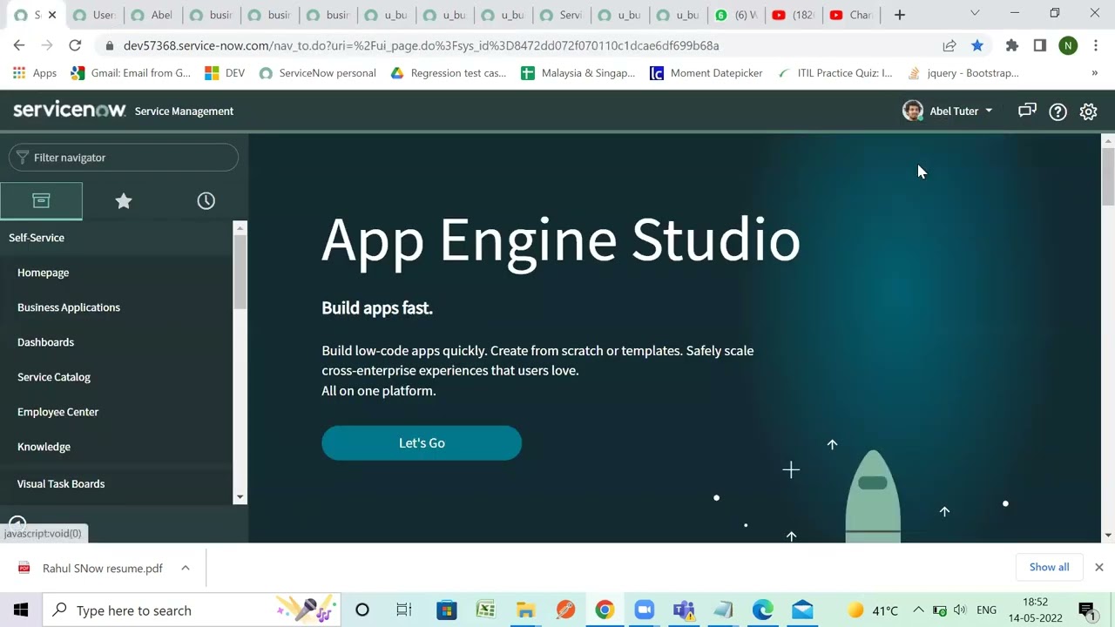Open Zoom from the taskbar

(644, 610)
